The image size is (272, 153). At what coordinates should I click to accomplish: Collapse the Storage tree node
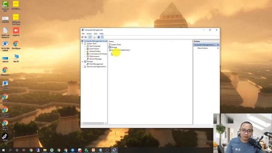coord(82,62)
